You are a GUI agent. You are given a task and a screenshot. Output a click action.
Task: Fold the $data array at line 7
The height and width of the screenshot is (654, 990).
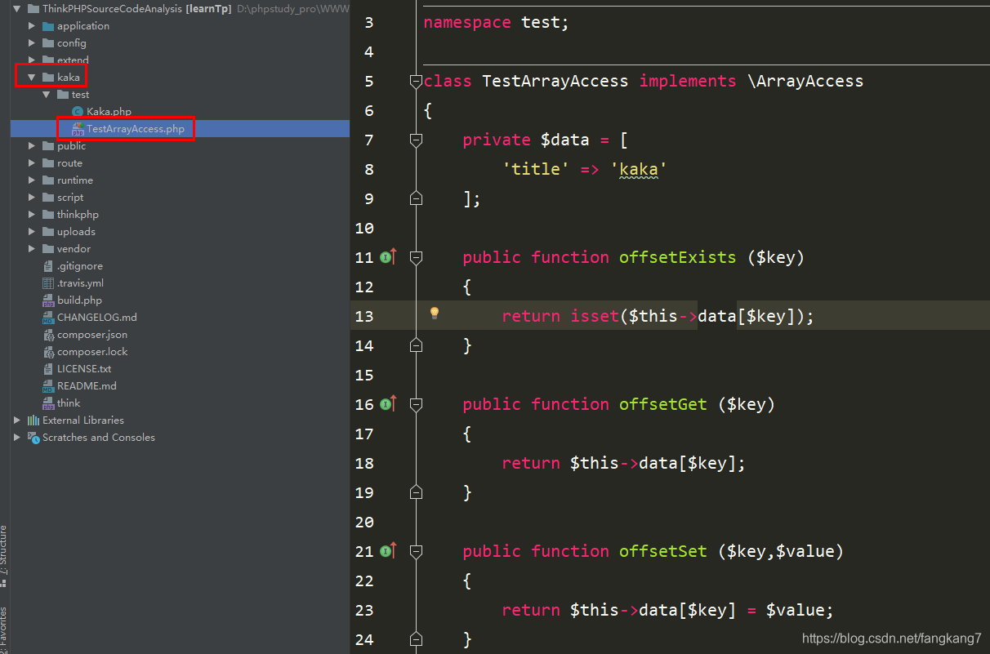pyautogui.click(x=416, y=140)
